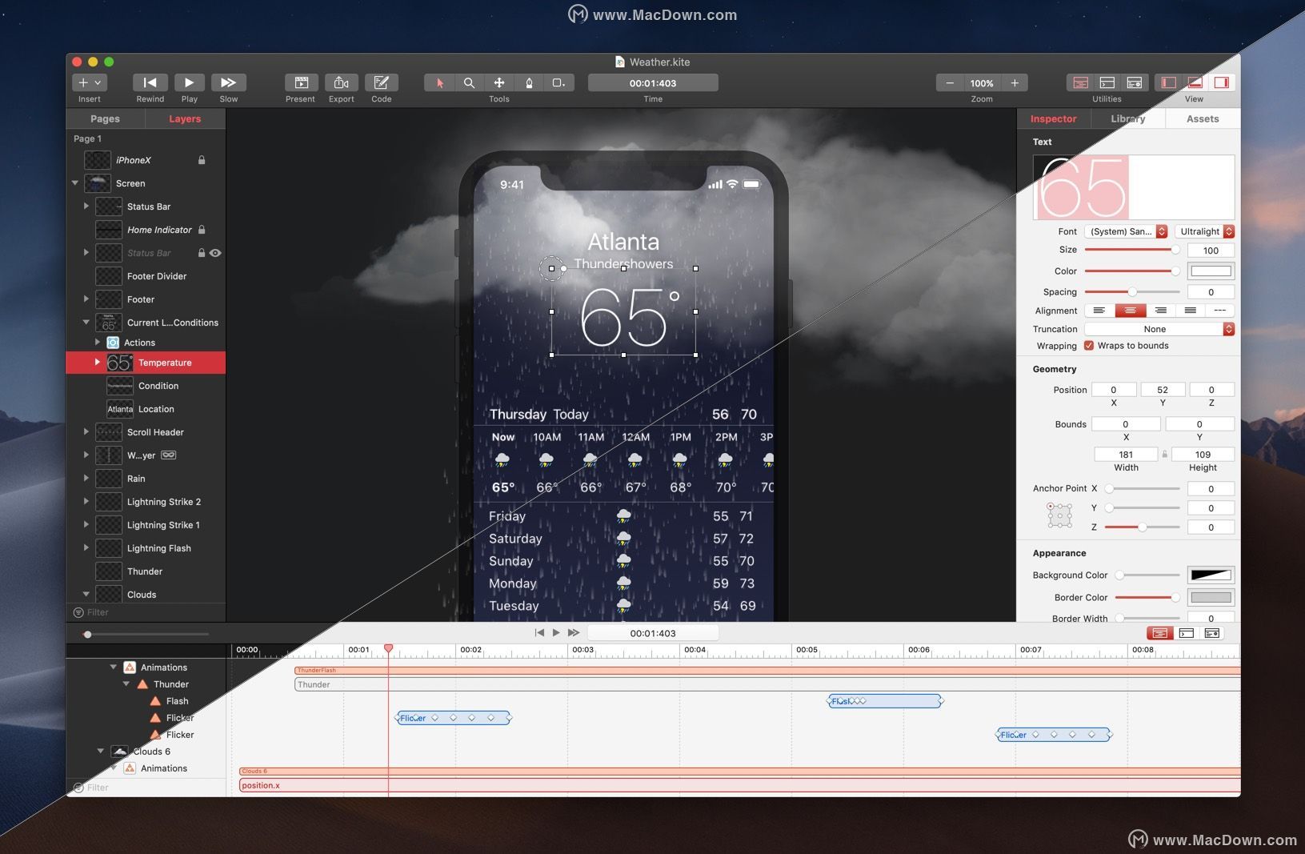This screenshot has height=854, width=1305.
Task: Toggle lock on iPhoneX layer
Action: tap(202, 160)
